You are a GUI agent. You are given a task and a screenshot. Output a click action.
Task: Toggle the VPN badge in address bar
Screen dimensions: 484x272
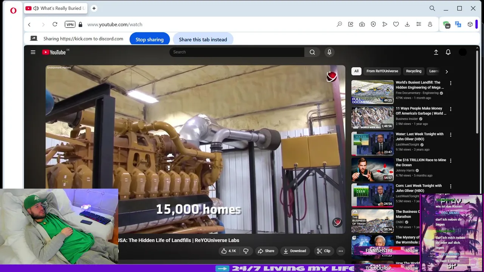pos(70,24)
